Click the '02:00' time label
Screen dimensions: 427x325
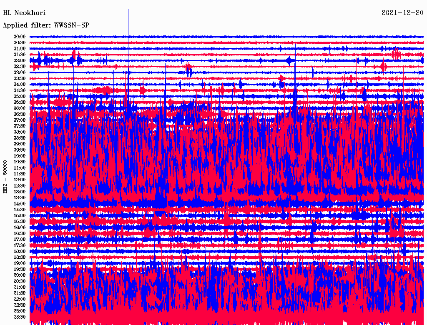click(x=20, y=61)
